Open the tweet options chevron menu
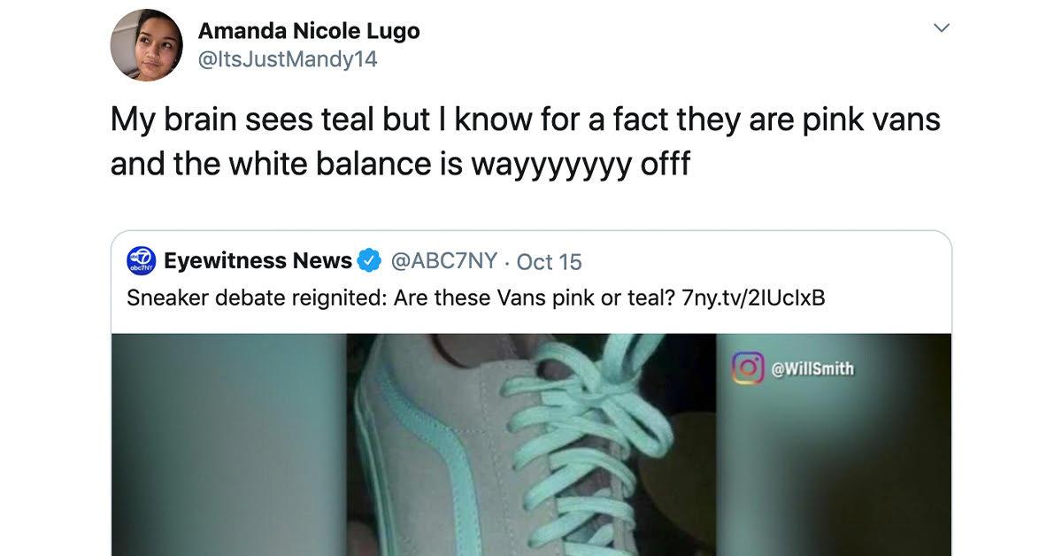This screenshot has width=1062, height=556. tap(943, 28)
